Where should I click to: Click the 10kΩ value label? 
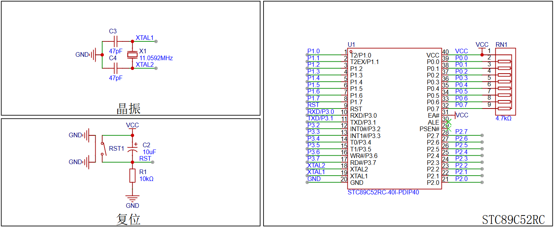click(146, 179)
